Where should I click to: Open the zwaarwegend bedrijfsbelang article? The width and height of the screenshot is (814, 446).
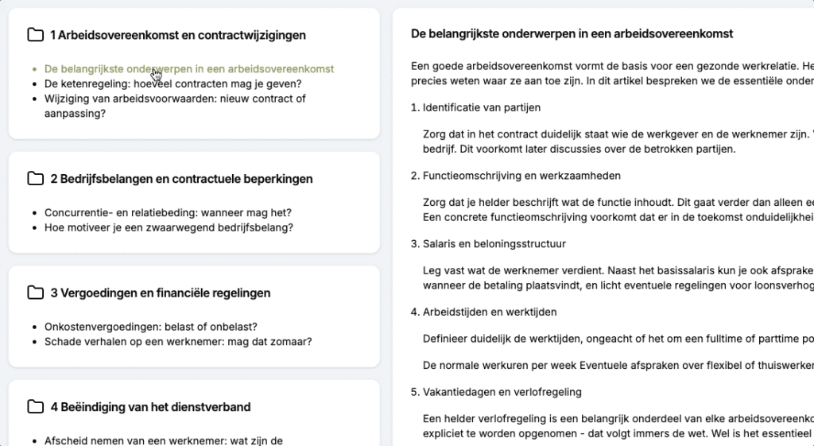coord(169,227)
